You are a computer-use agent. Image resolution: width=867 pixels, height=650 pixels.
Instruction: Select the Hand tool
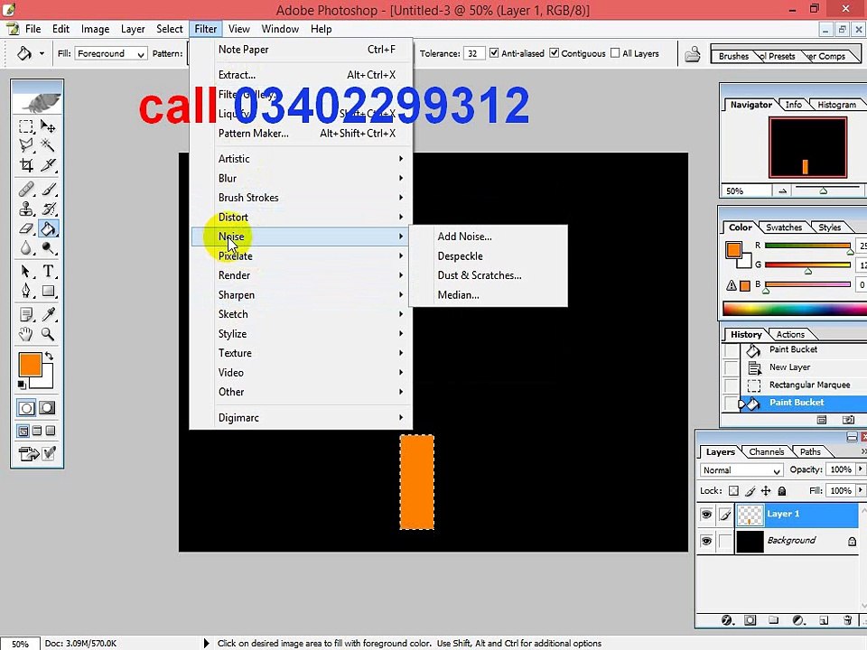click(x=26, y=334)
